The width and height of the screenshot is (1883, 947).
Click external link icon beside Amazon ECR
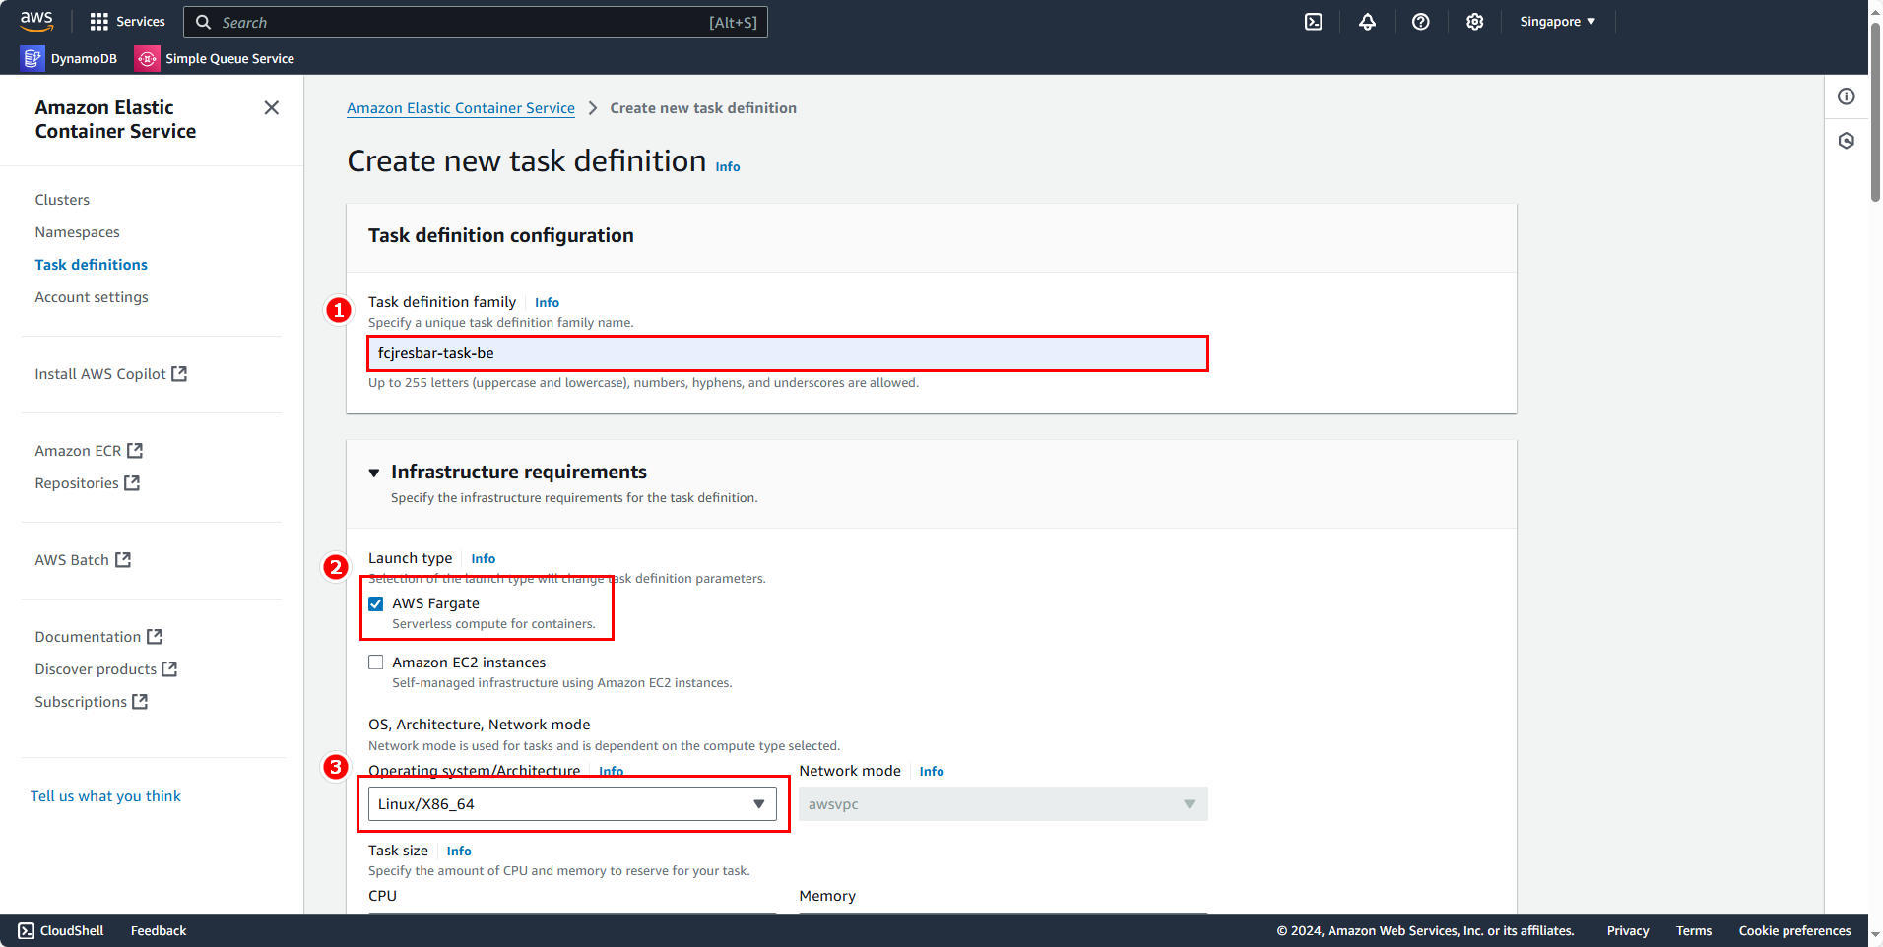tap(135, 451)
